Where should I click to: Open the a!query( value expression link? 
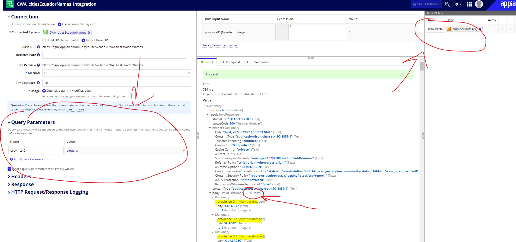point(72,151)
